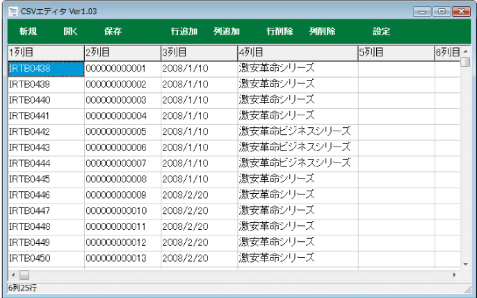The width and height of the screenshot is (477, 298).
Task: Select cell 000000000005 in second column
Action: pyautogui.click(x=122, y=131)
